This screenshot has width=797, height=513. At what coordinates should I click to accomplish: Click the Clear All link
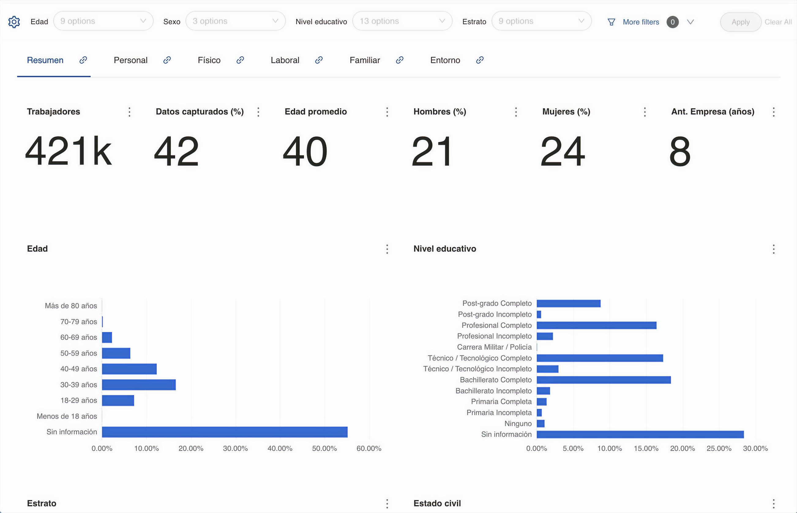coord(778,22)
